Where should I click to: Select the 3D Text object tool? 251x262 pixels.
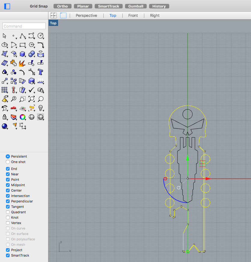click(x=40, y=72)
